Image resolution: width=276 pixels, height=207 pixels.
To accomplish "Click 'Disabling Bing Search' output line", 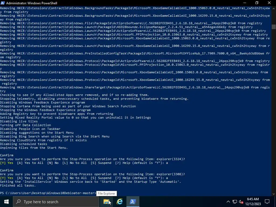I will [x=55, y=136].
